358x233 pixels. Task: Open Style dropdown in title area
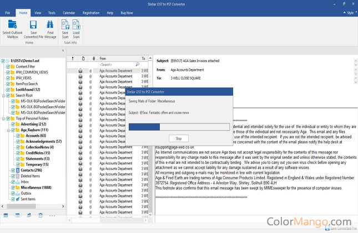[x=350, y=13]
